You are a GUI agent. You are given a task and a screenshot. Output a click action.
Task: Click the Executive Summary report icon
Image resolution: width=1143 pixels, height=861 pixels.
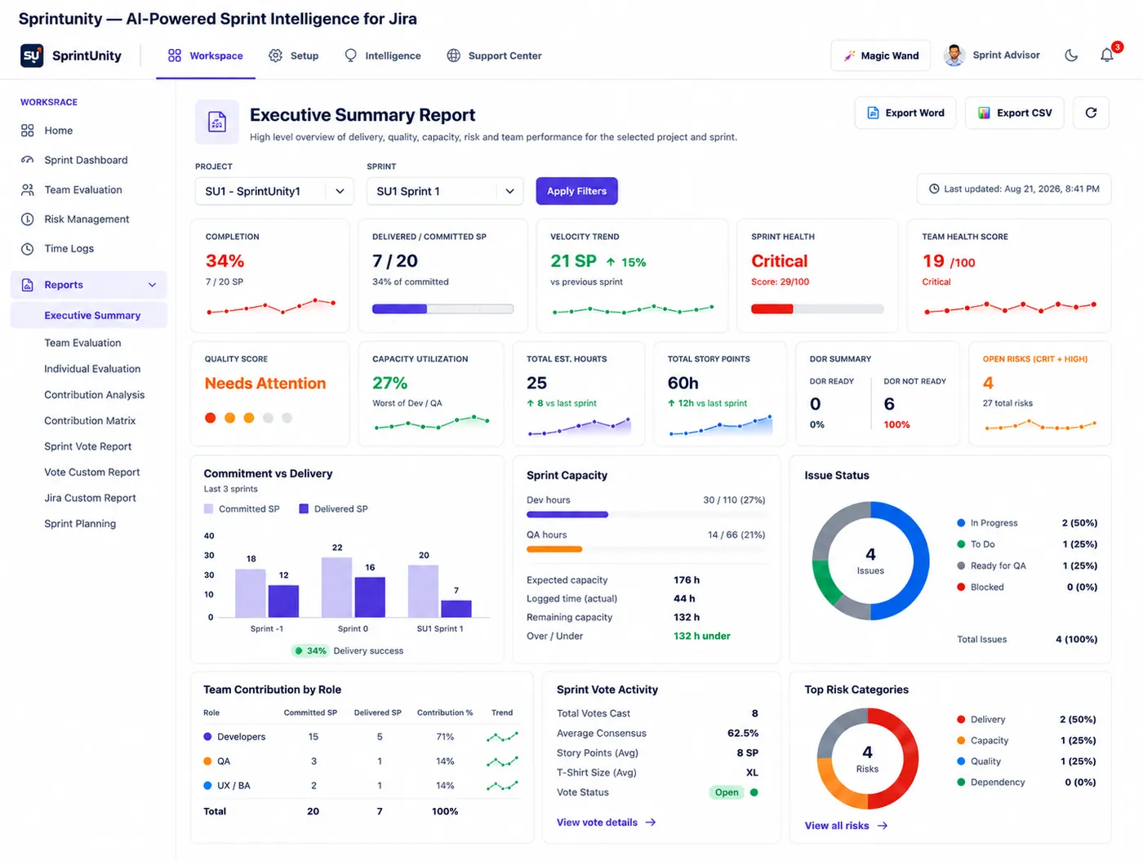217,122
